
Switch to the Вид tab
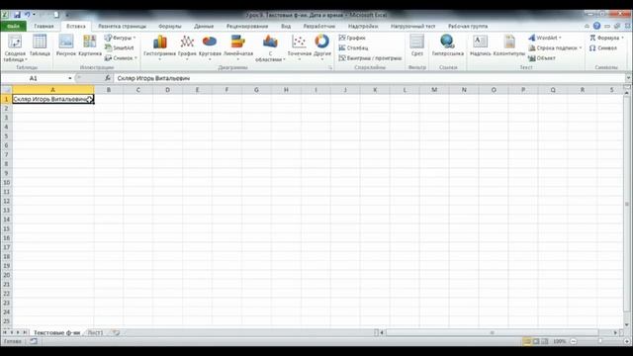pyautogui.click(x=286, y=26)
